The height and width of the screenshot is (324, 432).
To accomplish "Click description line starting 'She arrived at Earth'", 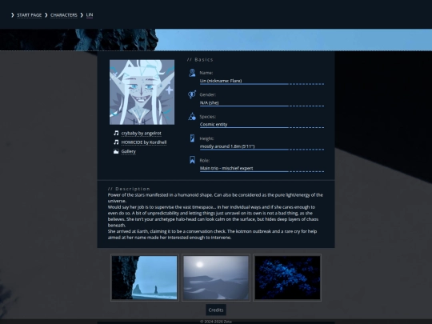I will point(212,231).
